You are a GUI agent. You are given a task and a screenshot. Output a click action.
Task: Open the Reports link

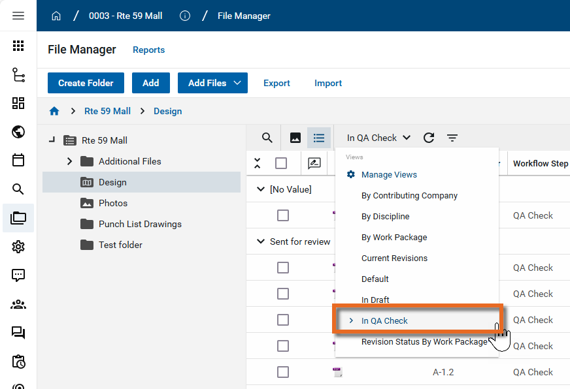click(x=148, y=50)
